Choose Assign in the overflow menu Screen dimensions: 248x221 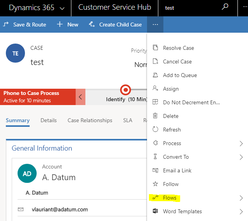pyautogui.click(x=197, y=89)
